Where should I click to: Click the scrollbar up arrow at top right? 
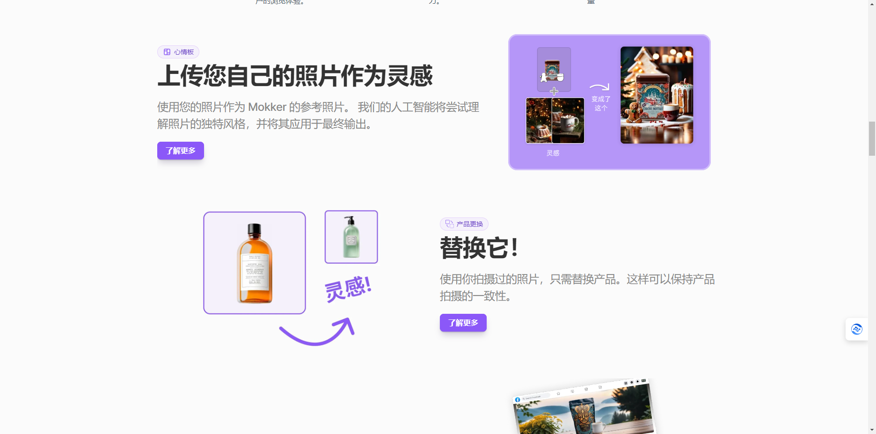click(872, 5)
